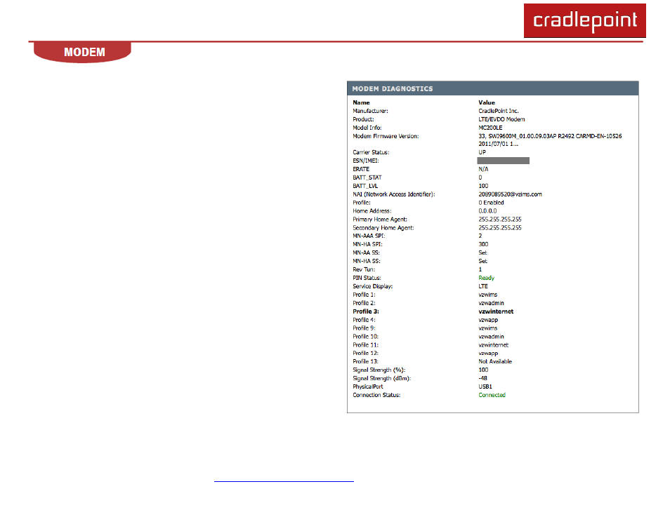Select the 'MN-AA SS:' label
This screenshot has height=517, width=670.
[x=366, y=253]
